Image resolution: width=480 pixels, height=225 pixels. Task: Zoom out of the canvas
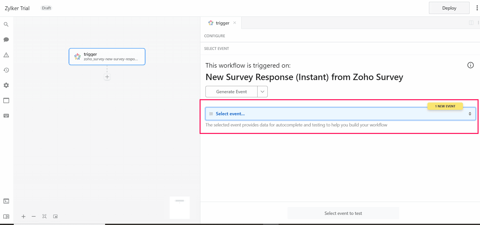[34, 216]
